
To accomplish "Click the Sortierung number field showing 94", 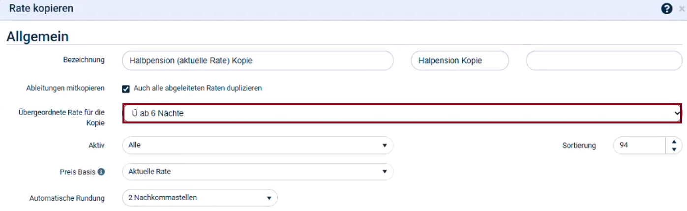I will point(639,145).
